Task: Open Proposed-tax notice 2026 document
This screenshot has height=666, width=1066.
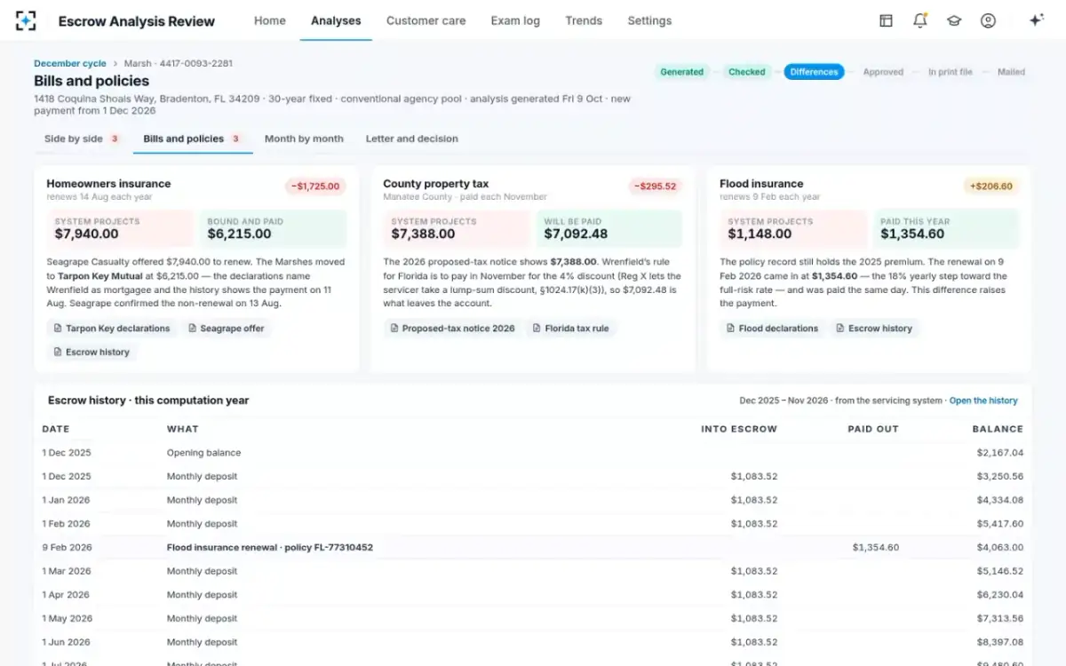Action: point(451,329)
